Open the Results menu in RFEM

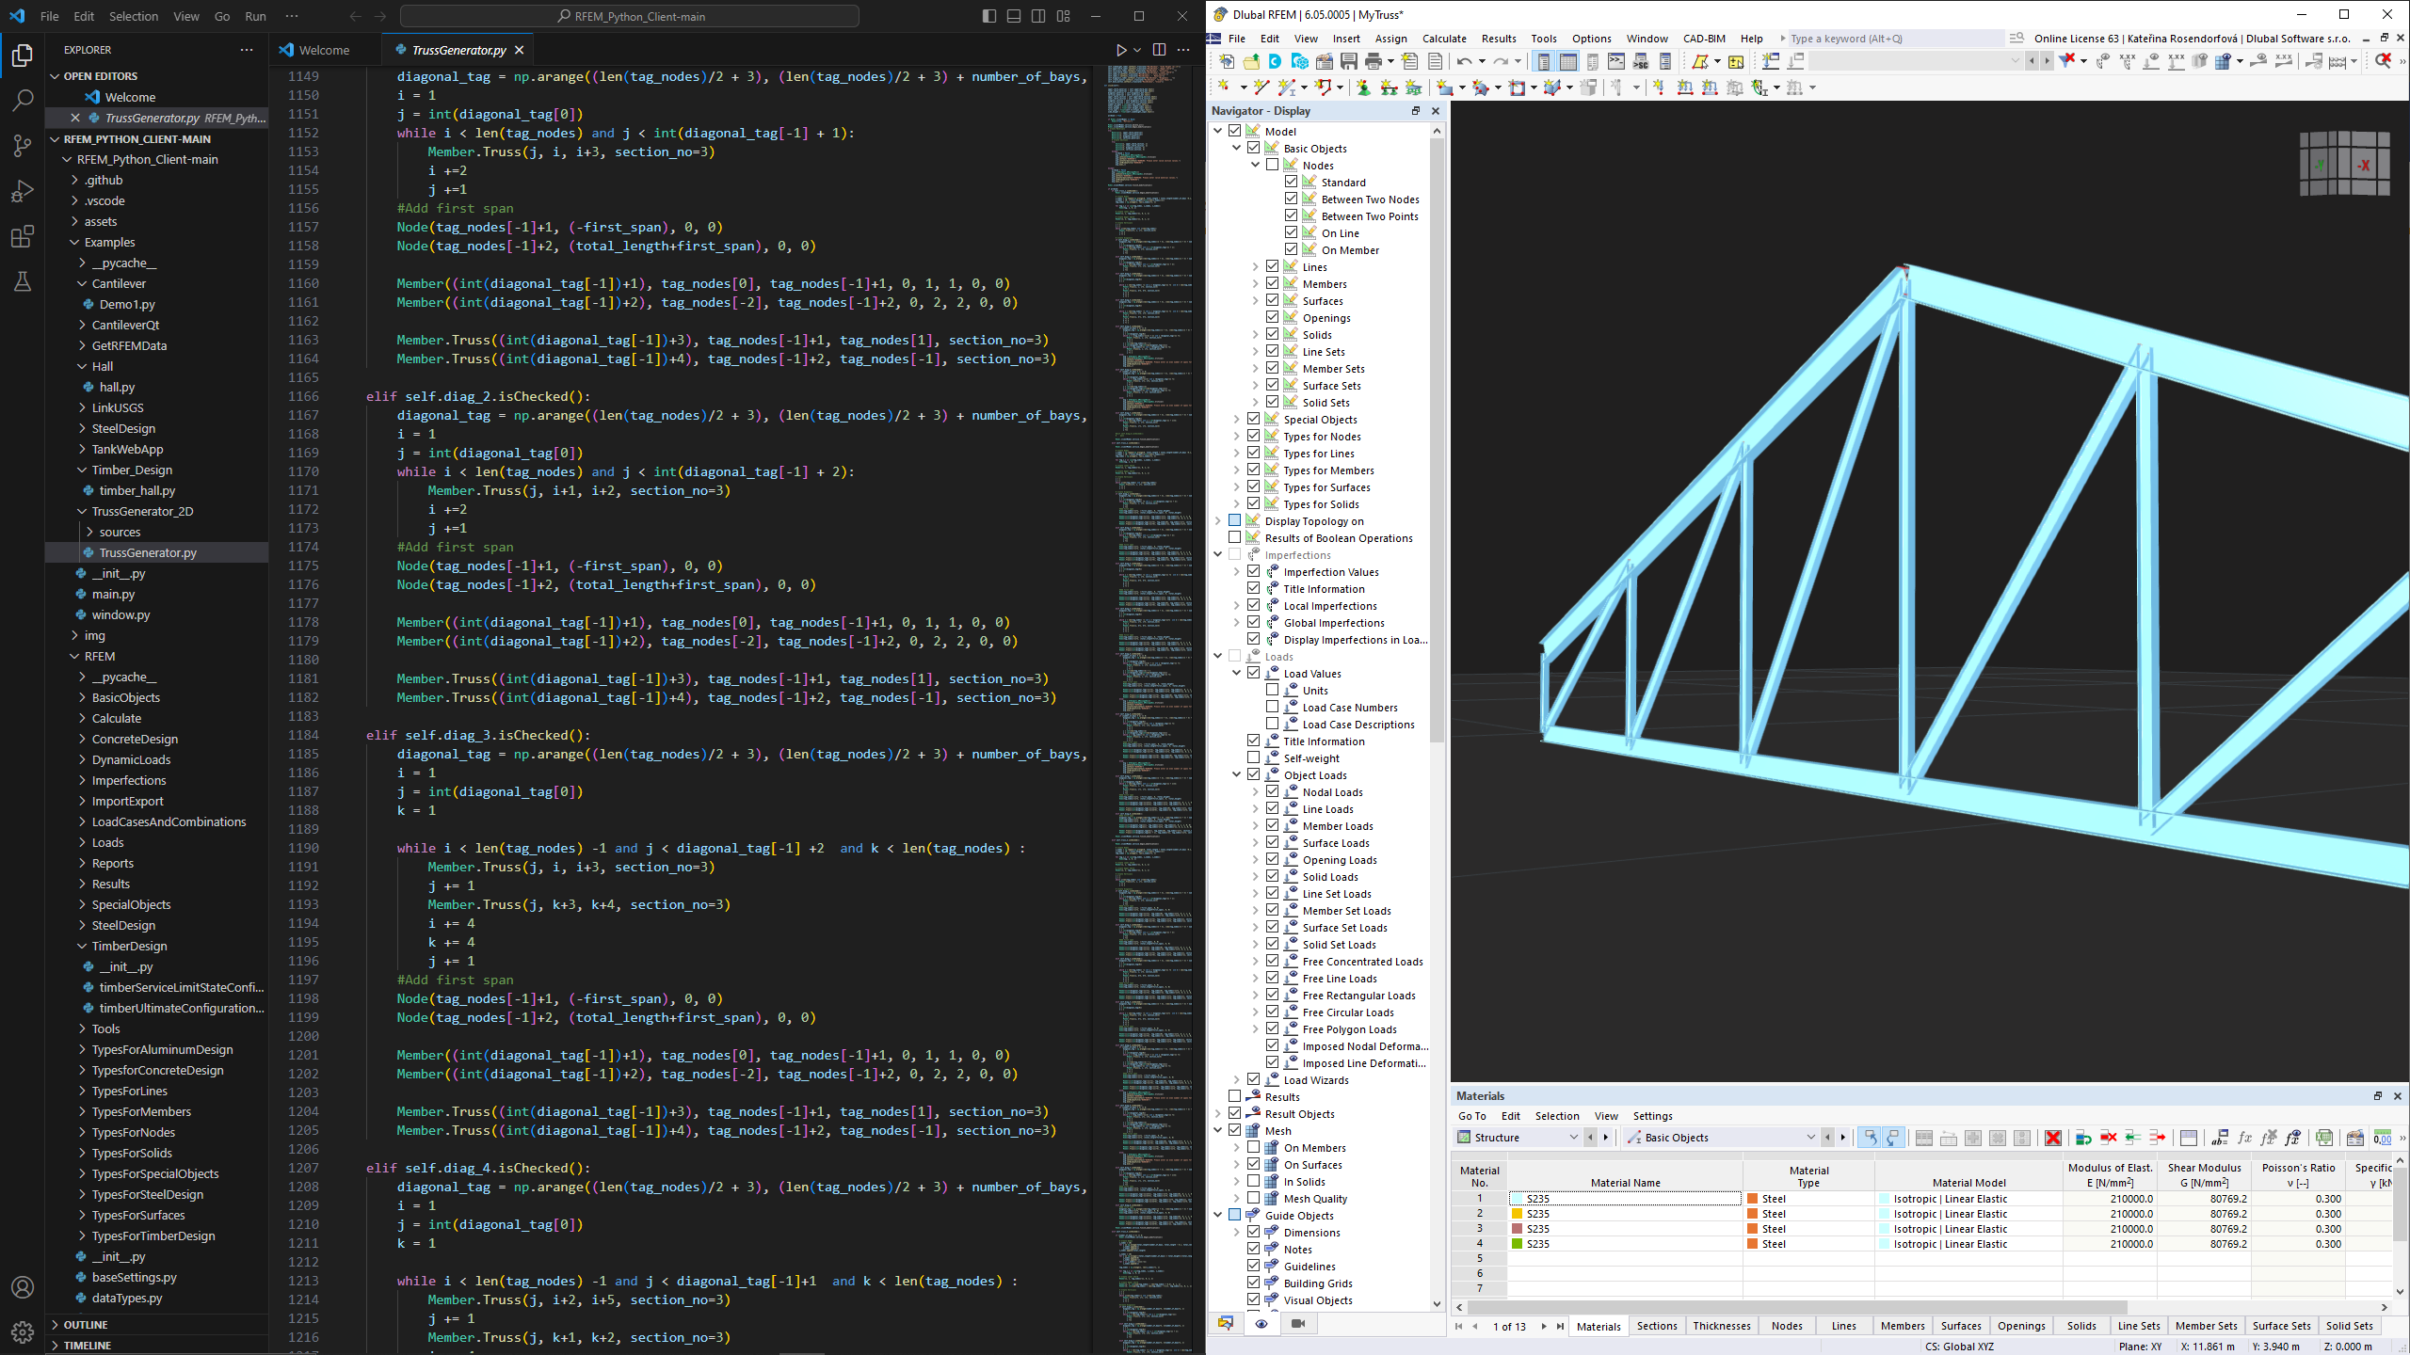(x=1496, y=37)
